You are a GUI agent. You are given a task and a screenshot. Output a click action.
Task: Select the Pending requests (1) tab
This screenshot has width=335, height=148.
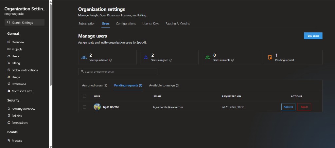tap(128, 85)
